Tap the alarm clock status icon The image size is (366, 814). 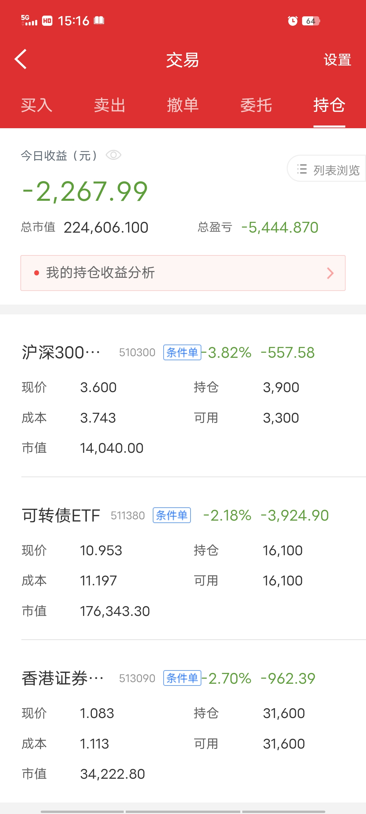(x=292, y=21)
